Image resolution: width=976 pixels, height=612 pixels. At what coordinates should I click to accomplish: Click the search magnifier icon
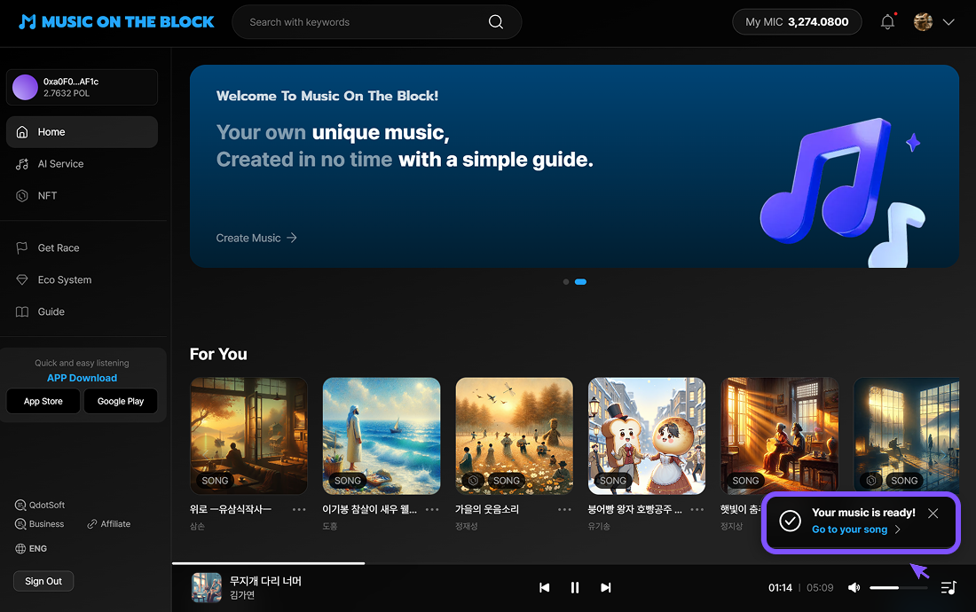(496, 22)
